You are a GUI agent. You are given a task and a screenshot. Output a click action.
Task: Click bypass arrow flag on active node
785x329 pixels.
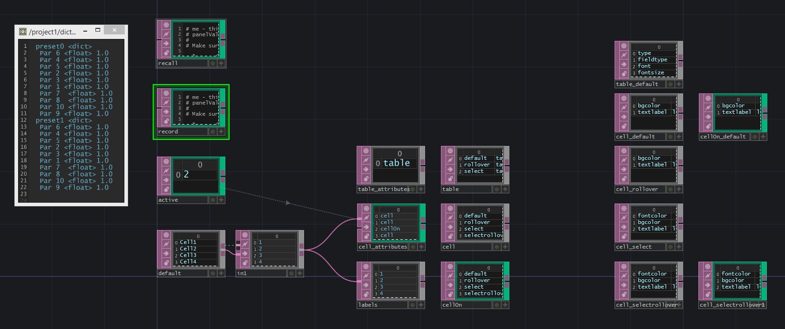pyautogui.click(x=166, y=180)
